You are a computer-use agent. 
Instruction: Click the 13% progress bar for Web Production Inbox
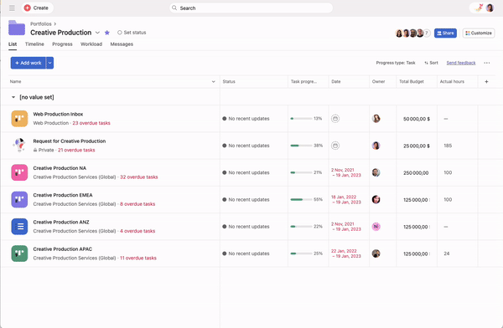click(301, 119)
